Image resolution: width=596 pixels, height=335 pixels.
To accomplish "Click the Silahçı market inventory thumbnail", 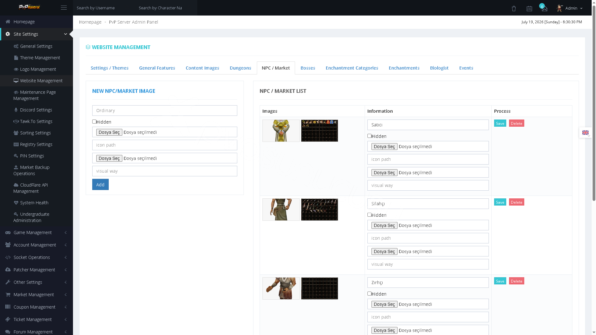I will coord(320,210).
